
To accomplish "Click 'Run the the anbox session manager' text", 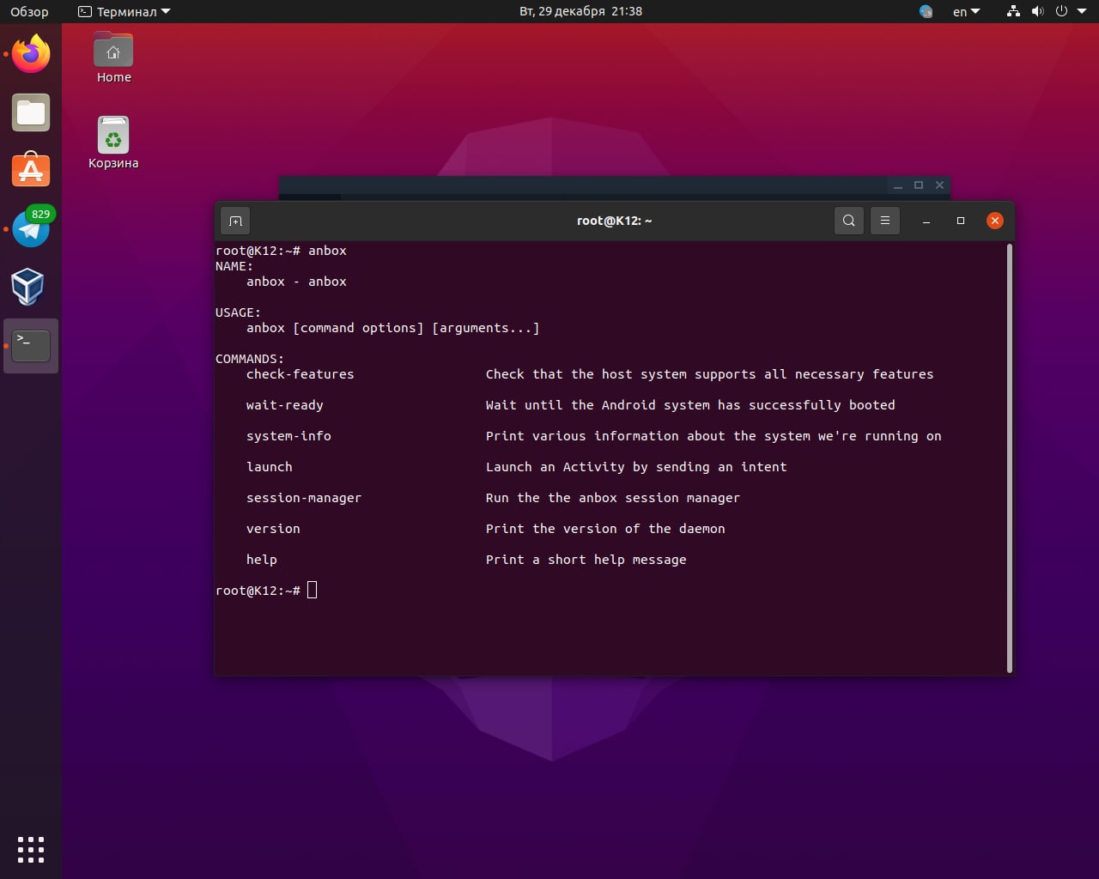I will tap(613, 498).
